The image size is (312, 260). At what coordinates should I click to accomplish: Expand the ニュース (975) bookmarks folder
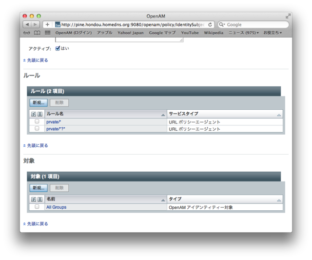pyautogui.click(x=244, y=33)
